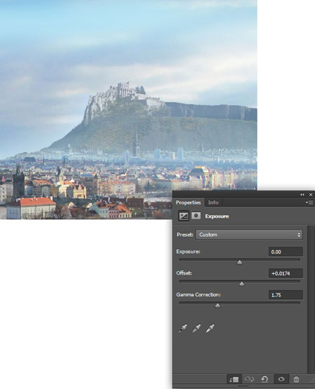Viewport: 315px width, 389px height.
Task: Click the view previous state icon
Action: point(249,379)
